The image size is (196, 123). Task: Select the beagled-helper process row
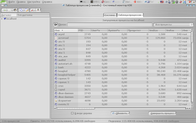[123, 75]
